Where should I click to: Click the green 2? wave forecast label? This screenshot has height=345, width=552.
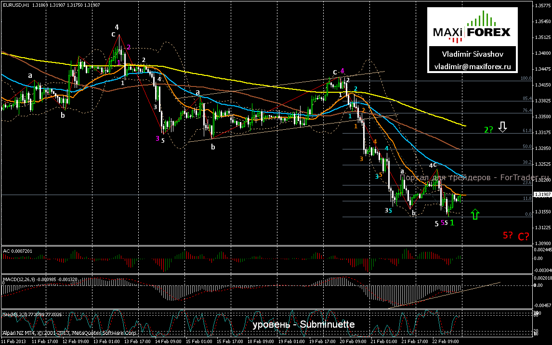pos(488,130)
